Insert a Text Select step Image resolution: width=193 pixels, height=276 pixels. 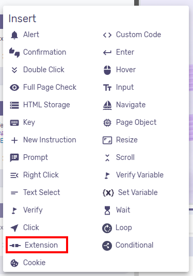tap(35, 192)
